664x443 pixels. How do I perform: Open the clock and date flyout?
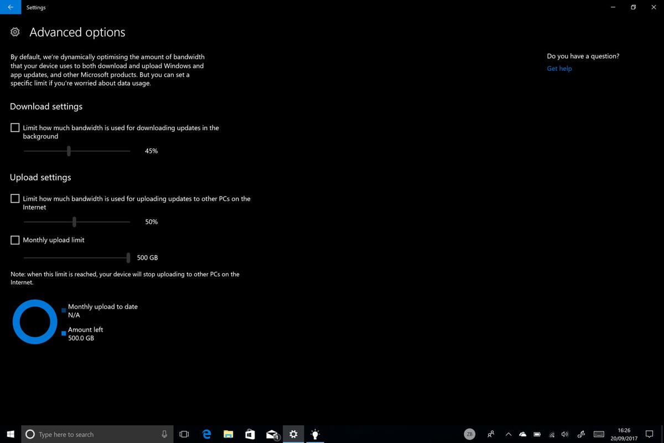[624, 434]
